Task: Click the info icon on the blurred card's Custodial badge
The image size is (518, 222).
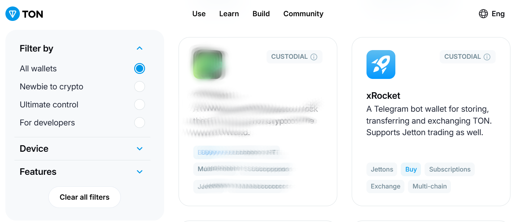Action: pos(314,57)
